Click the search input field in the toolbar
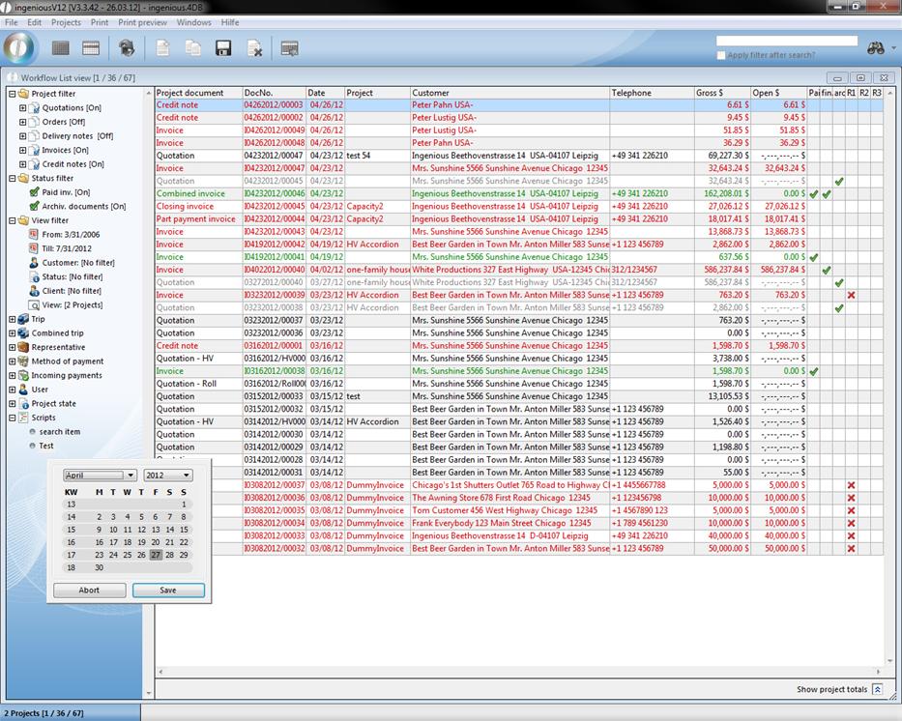902x721 pixels. (x=786, y=42)
